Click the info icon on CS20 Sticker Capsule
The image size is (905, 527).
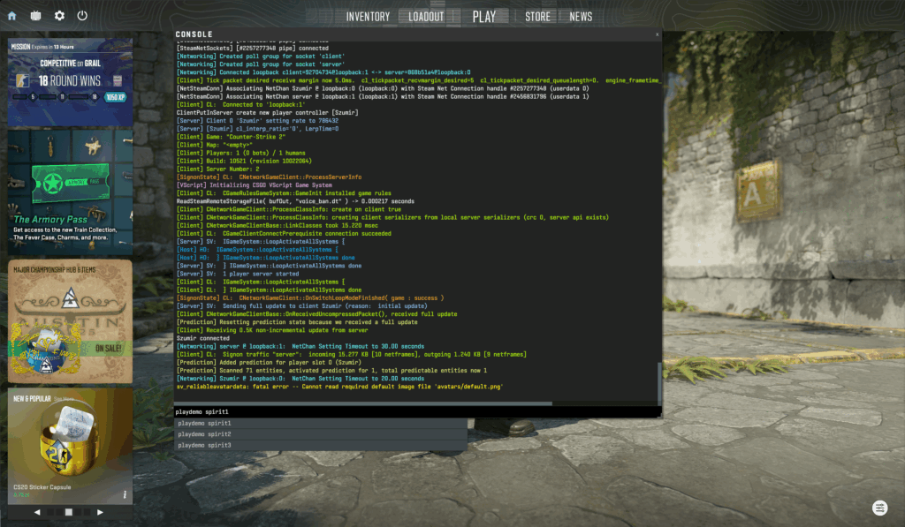coord(125,494)
